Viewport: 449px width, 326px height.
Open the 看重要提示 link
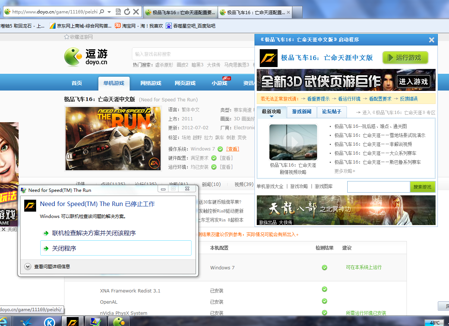coord(318,99)
